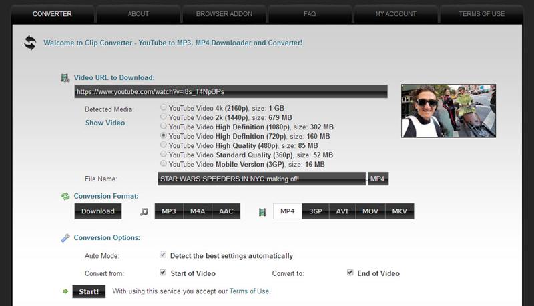Click the Download format button
The width and height of the screenshot is (534, 306).
pos(98,211)
